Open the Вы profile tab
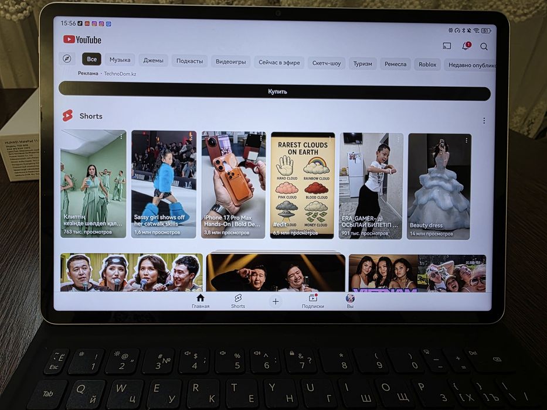 coord(350,301)
